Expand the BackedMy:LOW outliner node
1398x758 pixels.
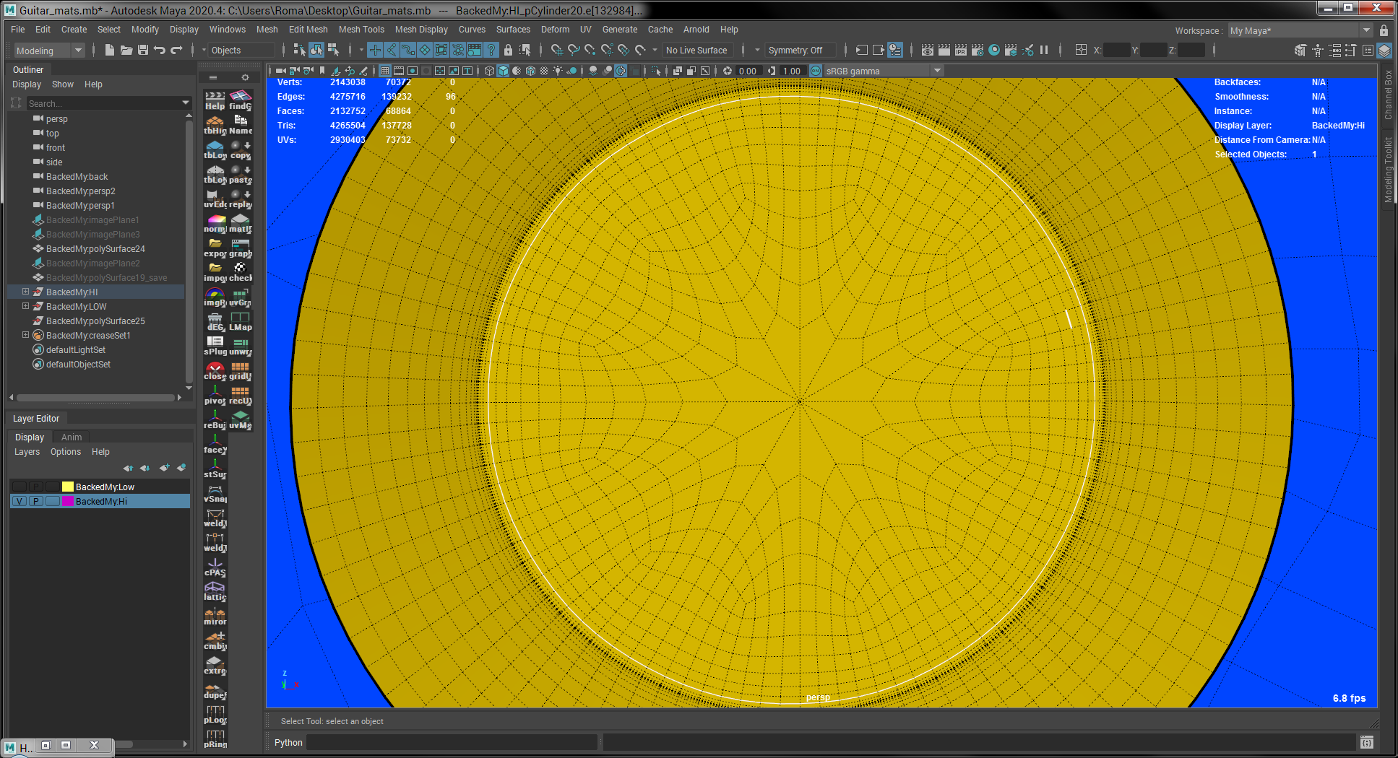point(25,306)
